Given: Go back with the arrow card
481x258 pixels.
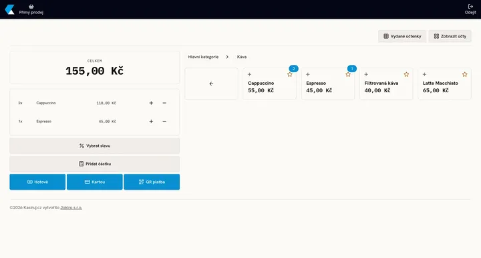Looking at the screenshot, I should click(211, 84).
